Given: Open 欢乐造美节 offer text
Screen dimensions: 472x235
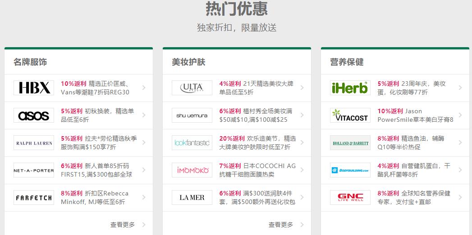Looking at the screenshot, I should (258, 142).
